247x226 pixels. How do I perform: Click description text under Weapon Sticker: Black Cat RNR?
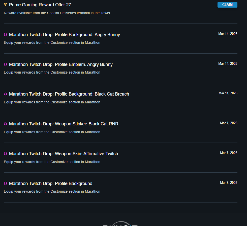[x=52, y=132]
